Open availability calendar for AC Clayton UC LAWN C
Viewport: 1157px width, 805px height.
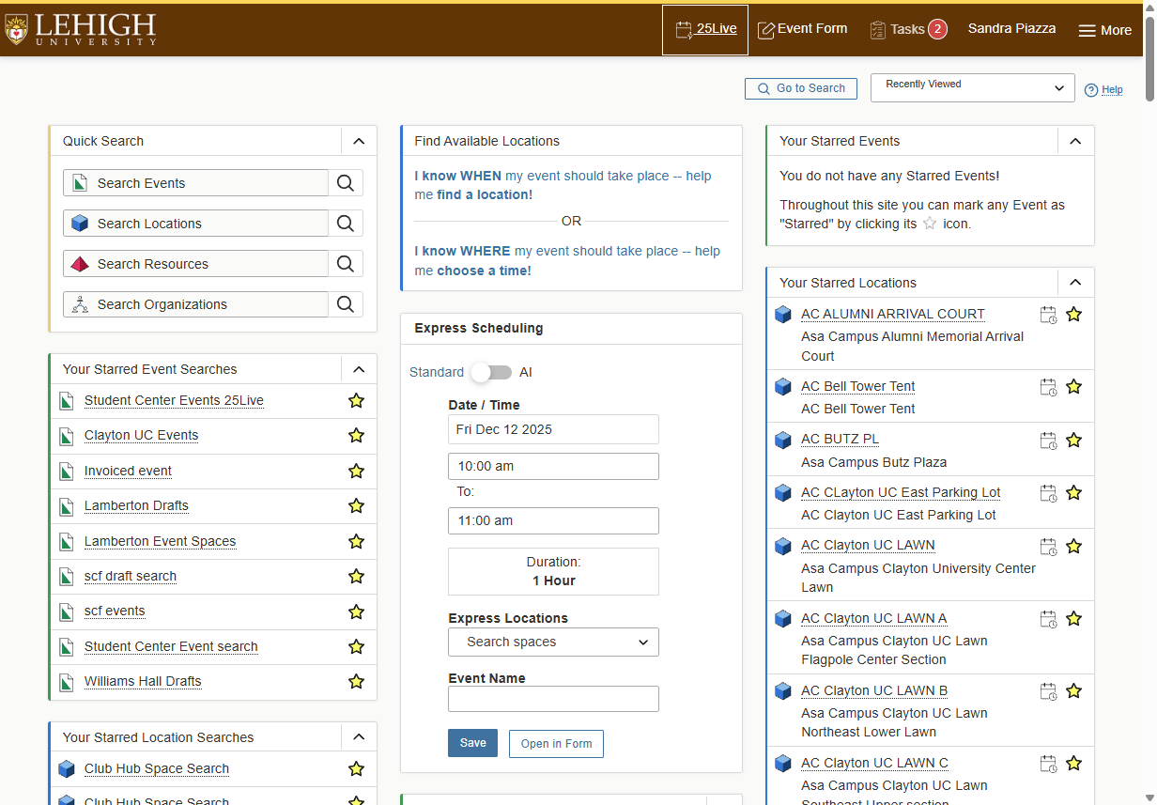tap(1048, 763)
